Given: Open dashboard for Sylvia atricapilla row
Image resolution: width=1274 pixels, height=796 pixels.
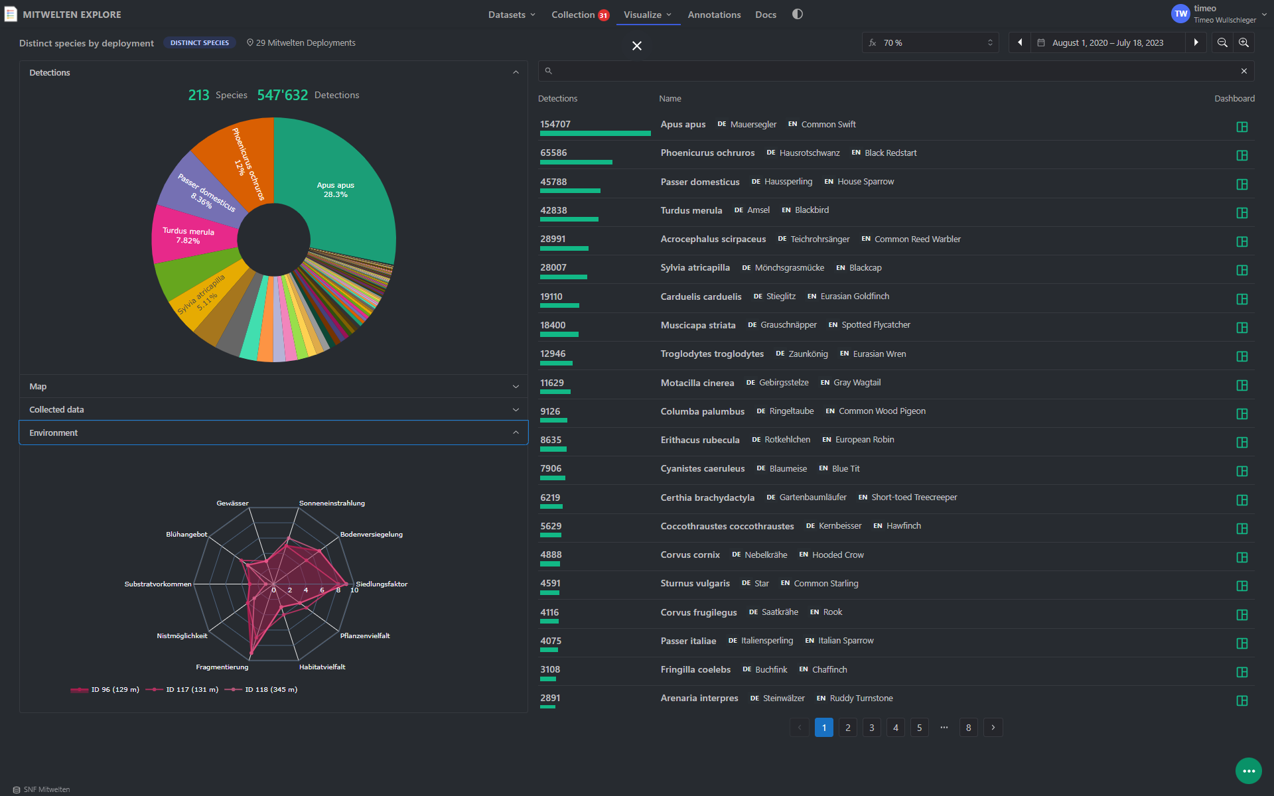Looking at the screenshot, I should (x=1242, y=270).
